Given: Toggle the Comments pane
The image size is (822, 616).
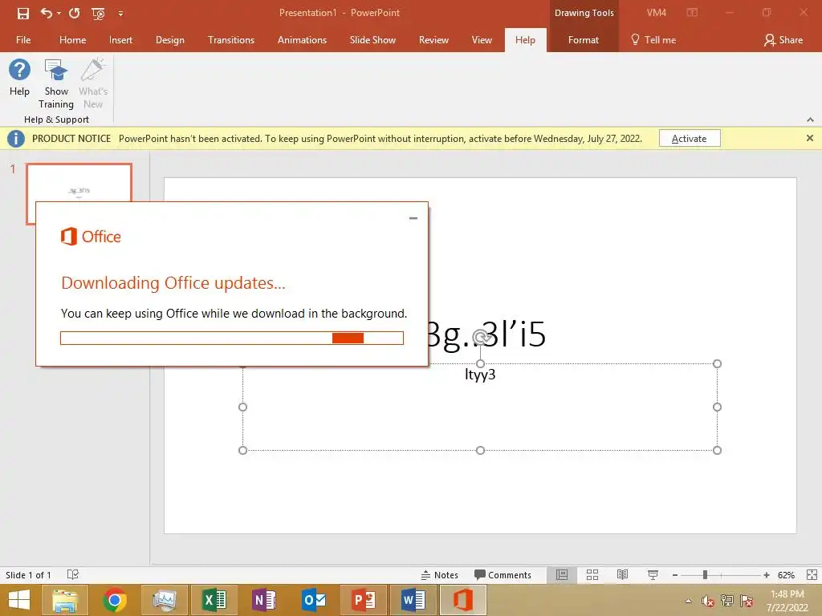Looking at the screenshot, I should tap(503, 575).
